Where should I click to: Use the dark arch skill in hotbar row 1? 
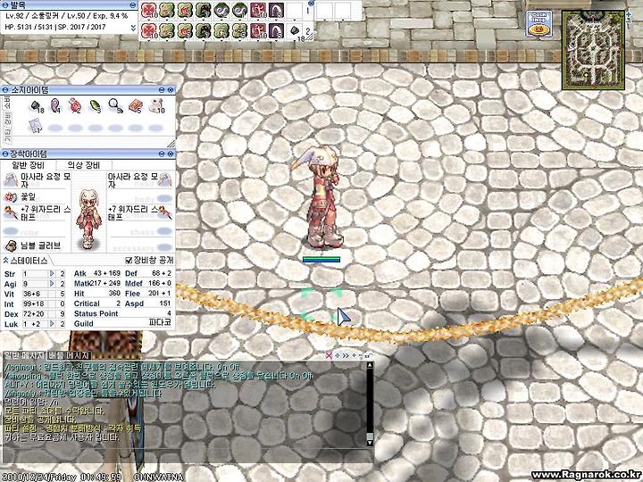point(276,11)
